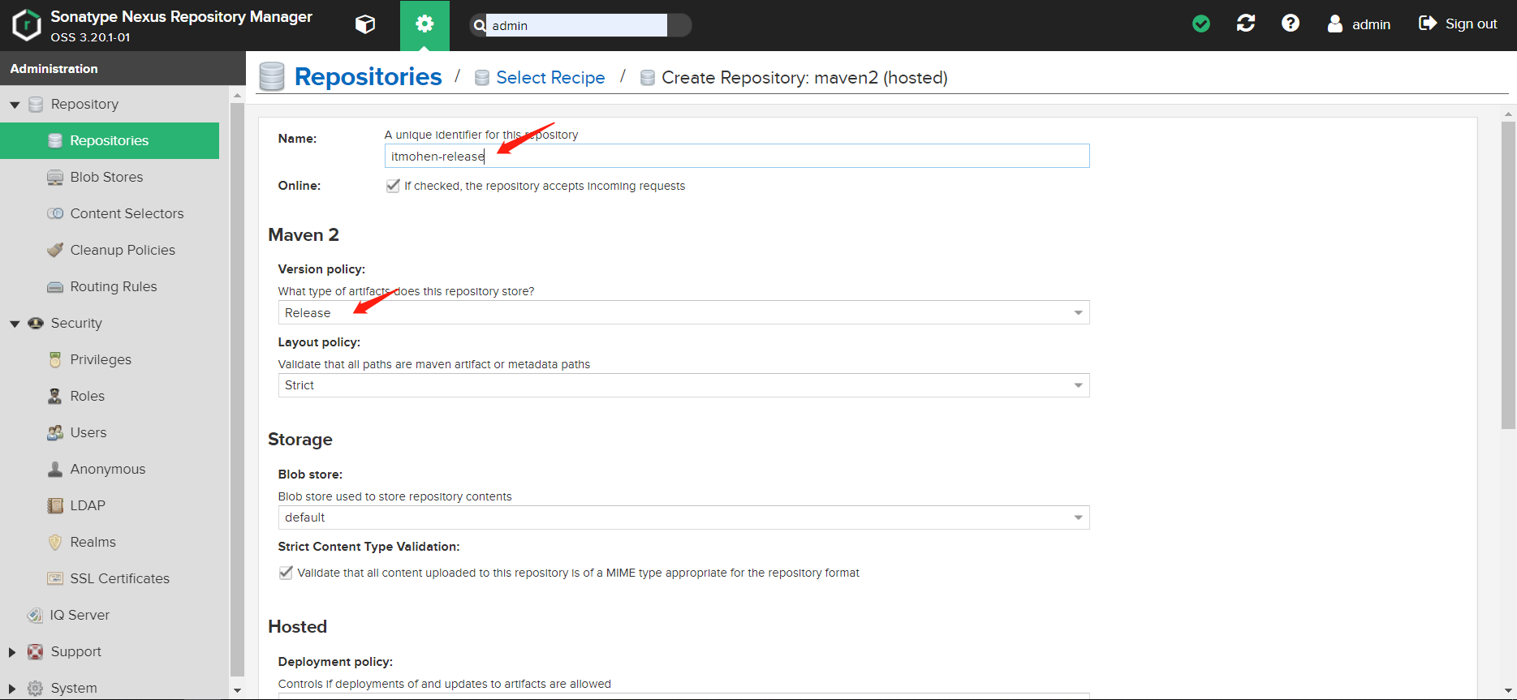
Task: Click the Roles sidebar icon
Action: [x=55, y=397]
